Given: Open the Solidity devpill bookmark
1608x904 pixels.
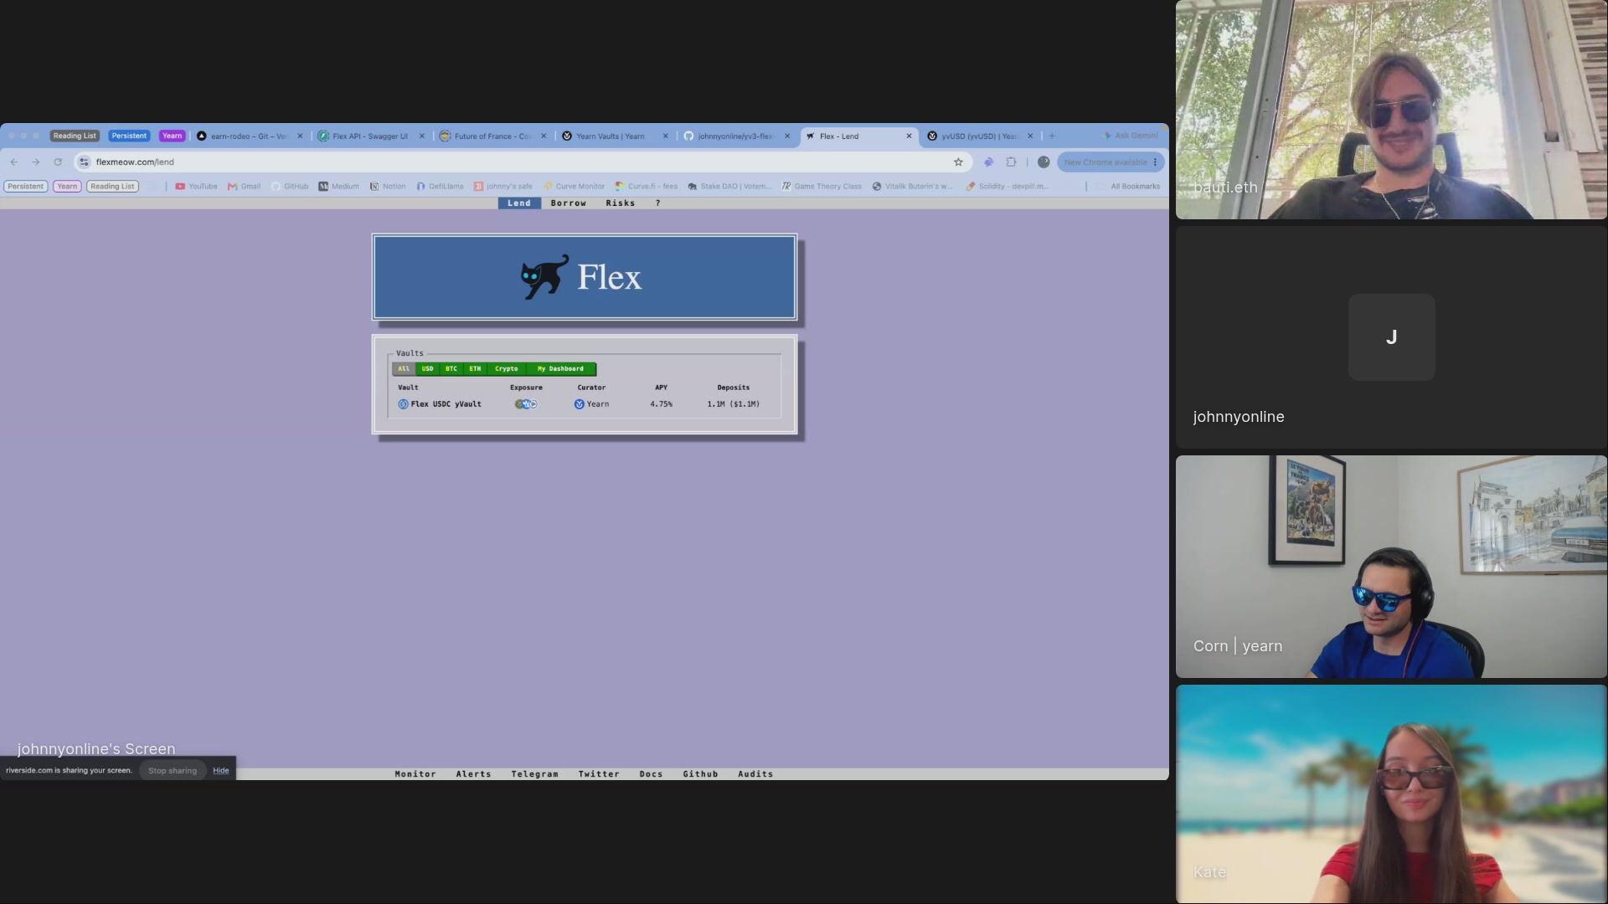Looking at the screenshot, I should pos(1007,187).
